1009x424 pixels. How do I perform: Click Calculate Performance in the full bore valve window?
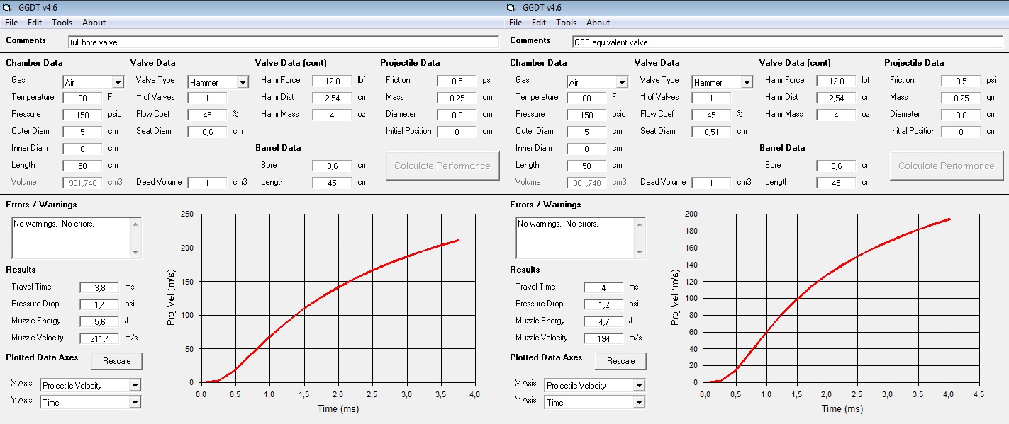pos(442,166)
